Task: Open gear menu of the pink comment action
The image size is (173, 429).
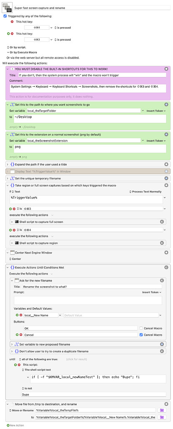Action: 166,69
